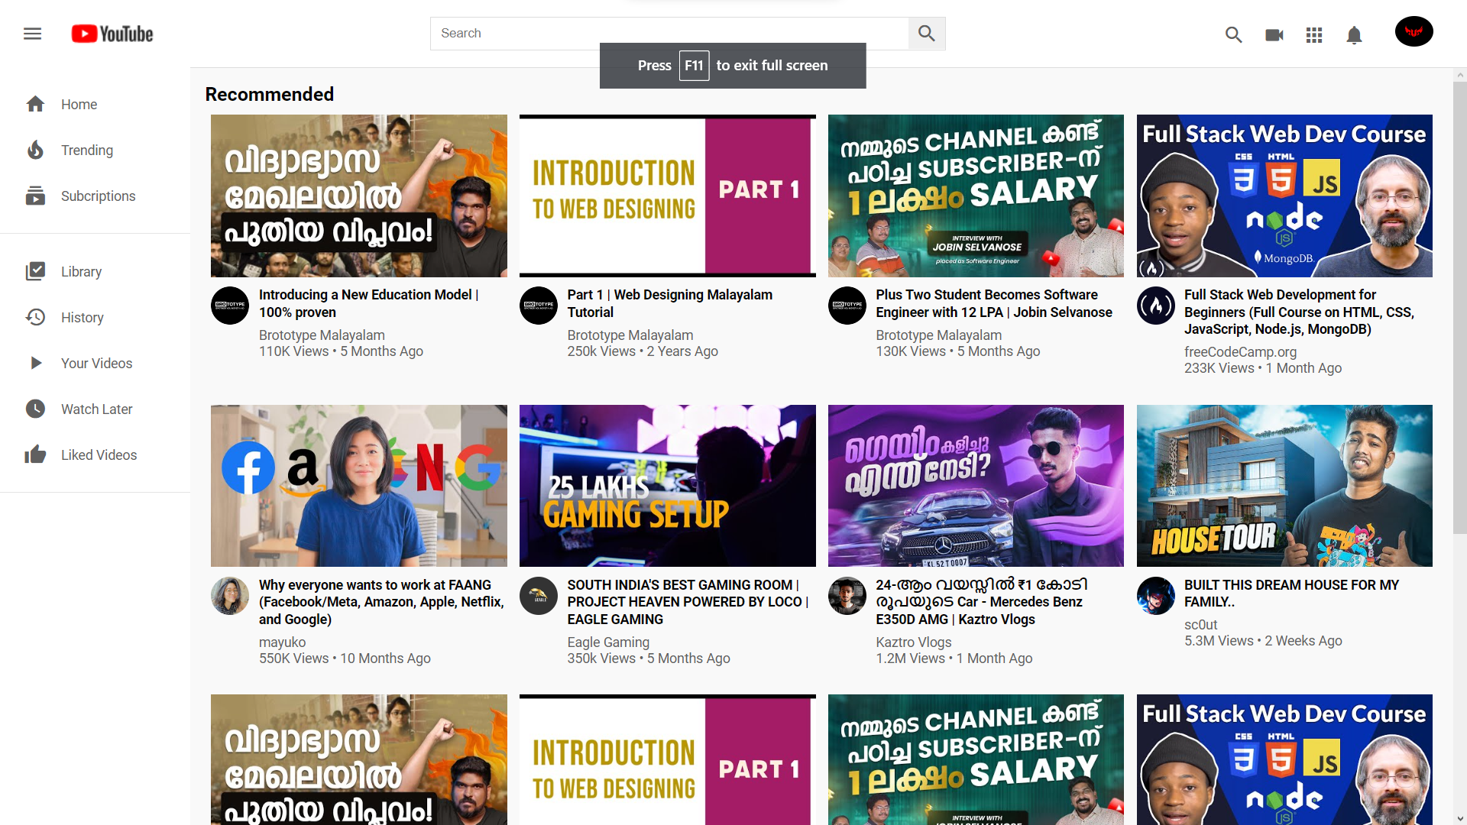Click the scrollbar up arrow

[1460, 75]
